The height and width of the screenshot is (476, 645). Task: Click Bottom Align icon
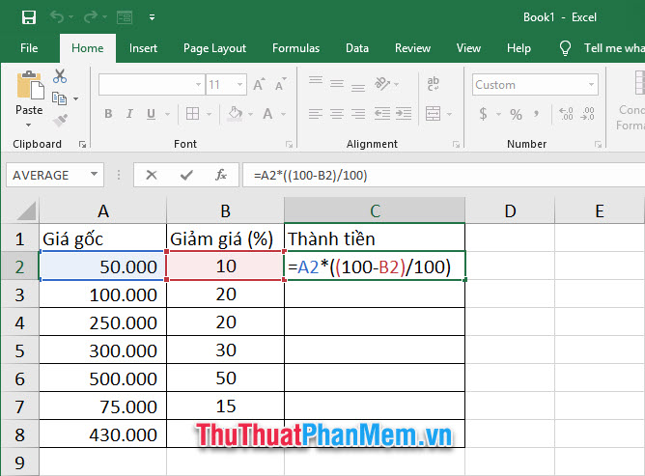tap(358, 86)
